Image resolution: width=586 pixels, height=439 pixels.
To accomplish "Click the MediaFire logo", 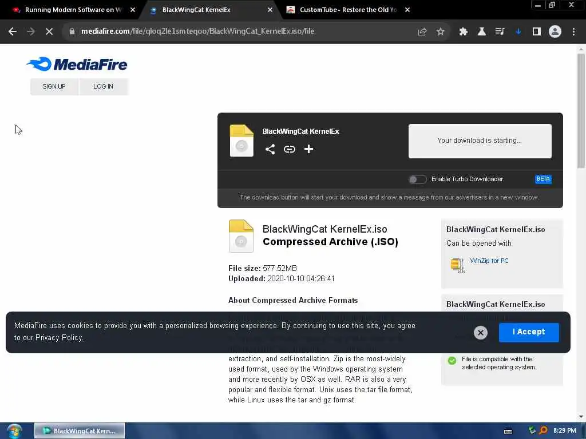I will click(x=77, y=64).
